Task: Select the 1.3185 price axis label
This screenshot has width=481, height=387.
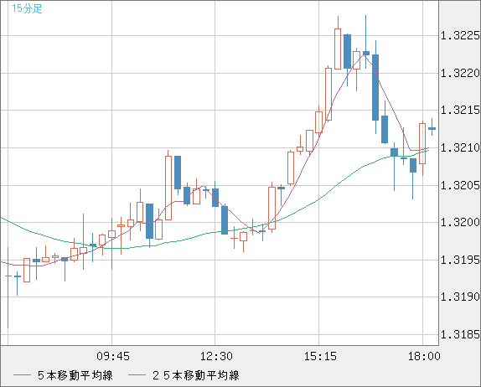Action: pos(460,334)
